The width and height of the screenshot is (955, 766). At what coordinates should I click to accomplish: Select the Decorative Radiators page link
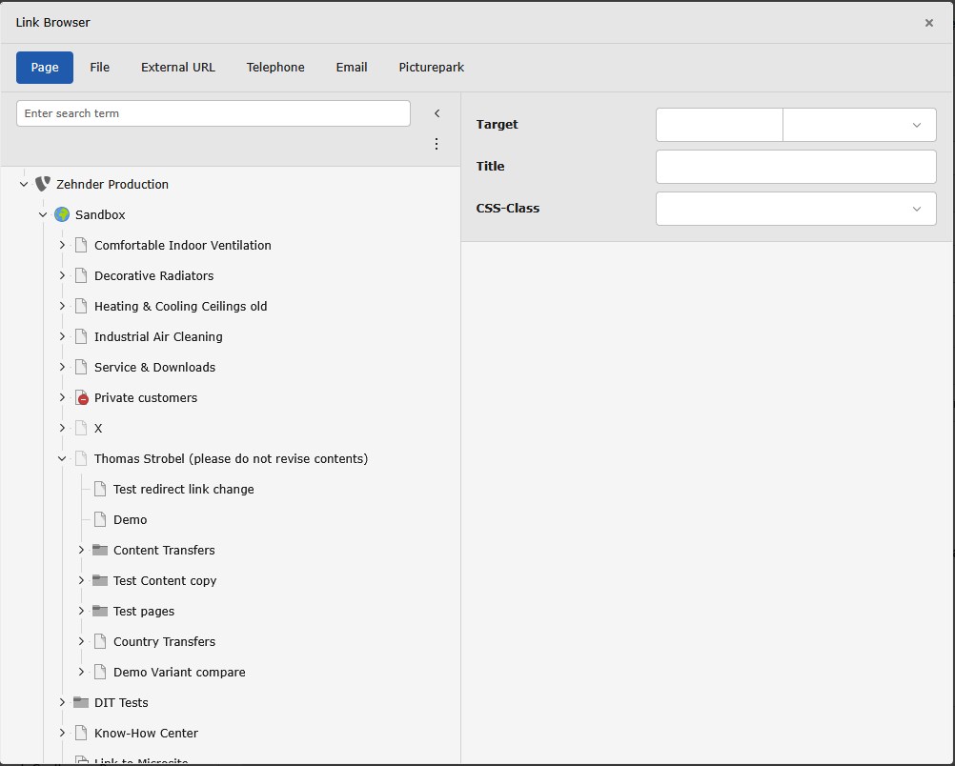[x=153, y=275]
